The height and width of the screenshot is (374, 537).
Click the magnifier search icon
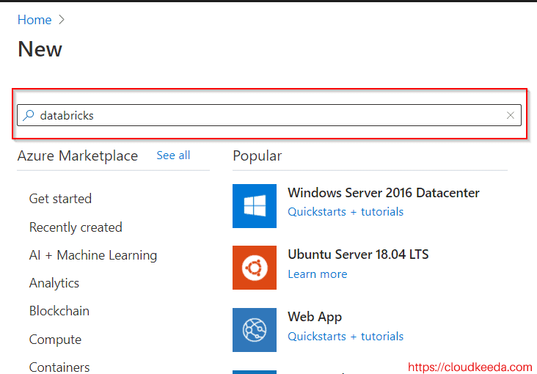(x=29, y=115)
